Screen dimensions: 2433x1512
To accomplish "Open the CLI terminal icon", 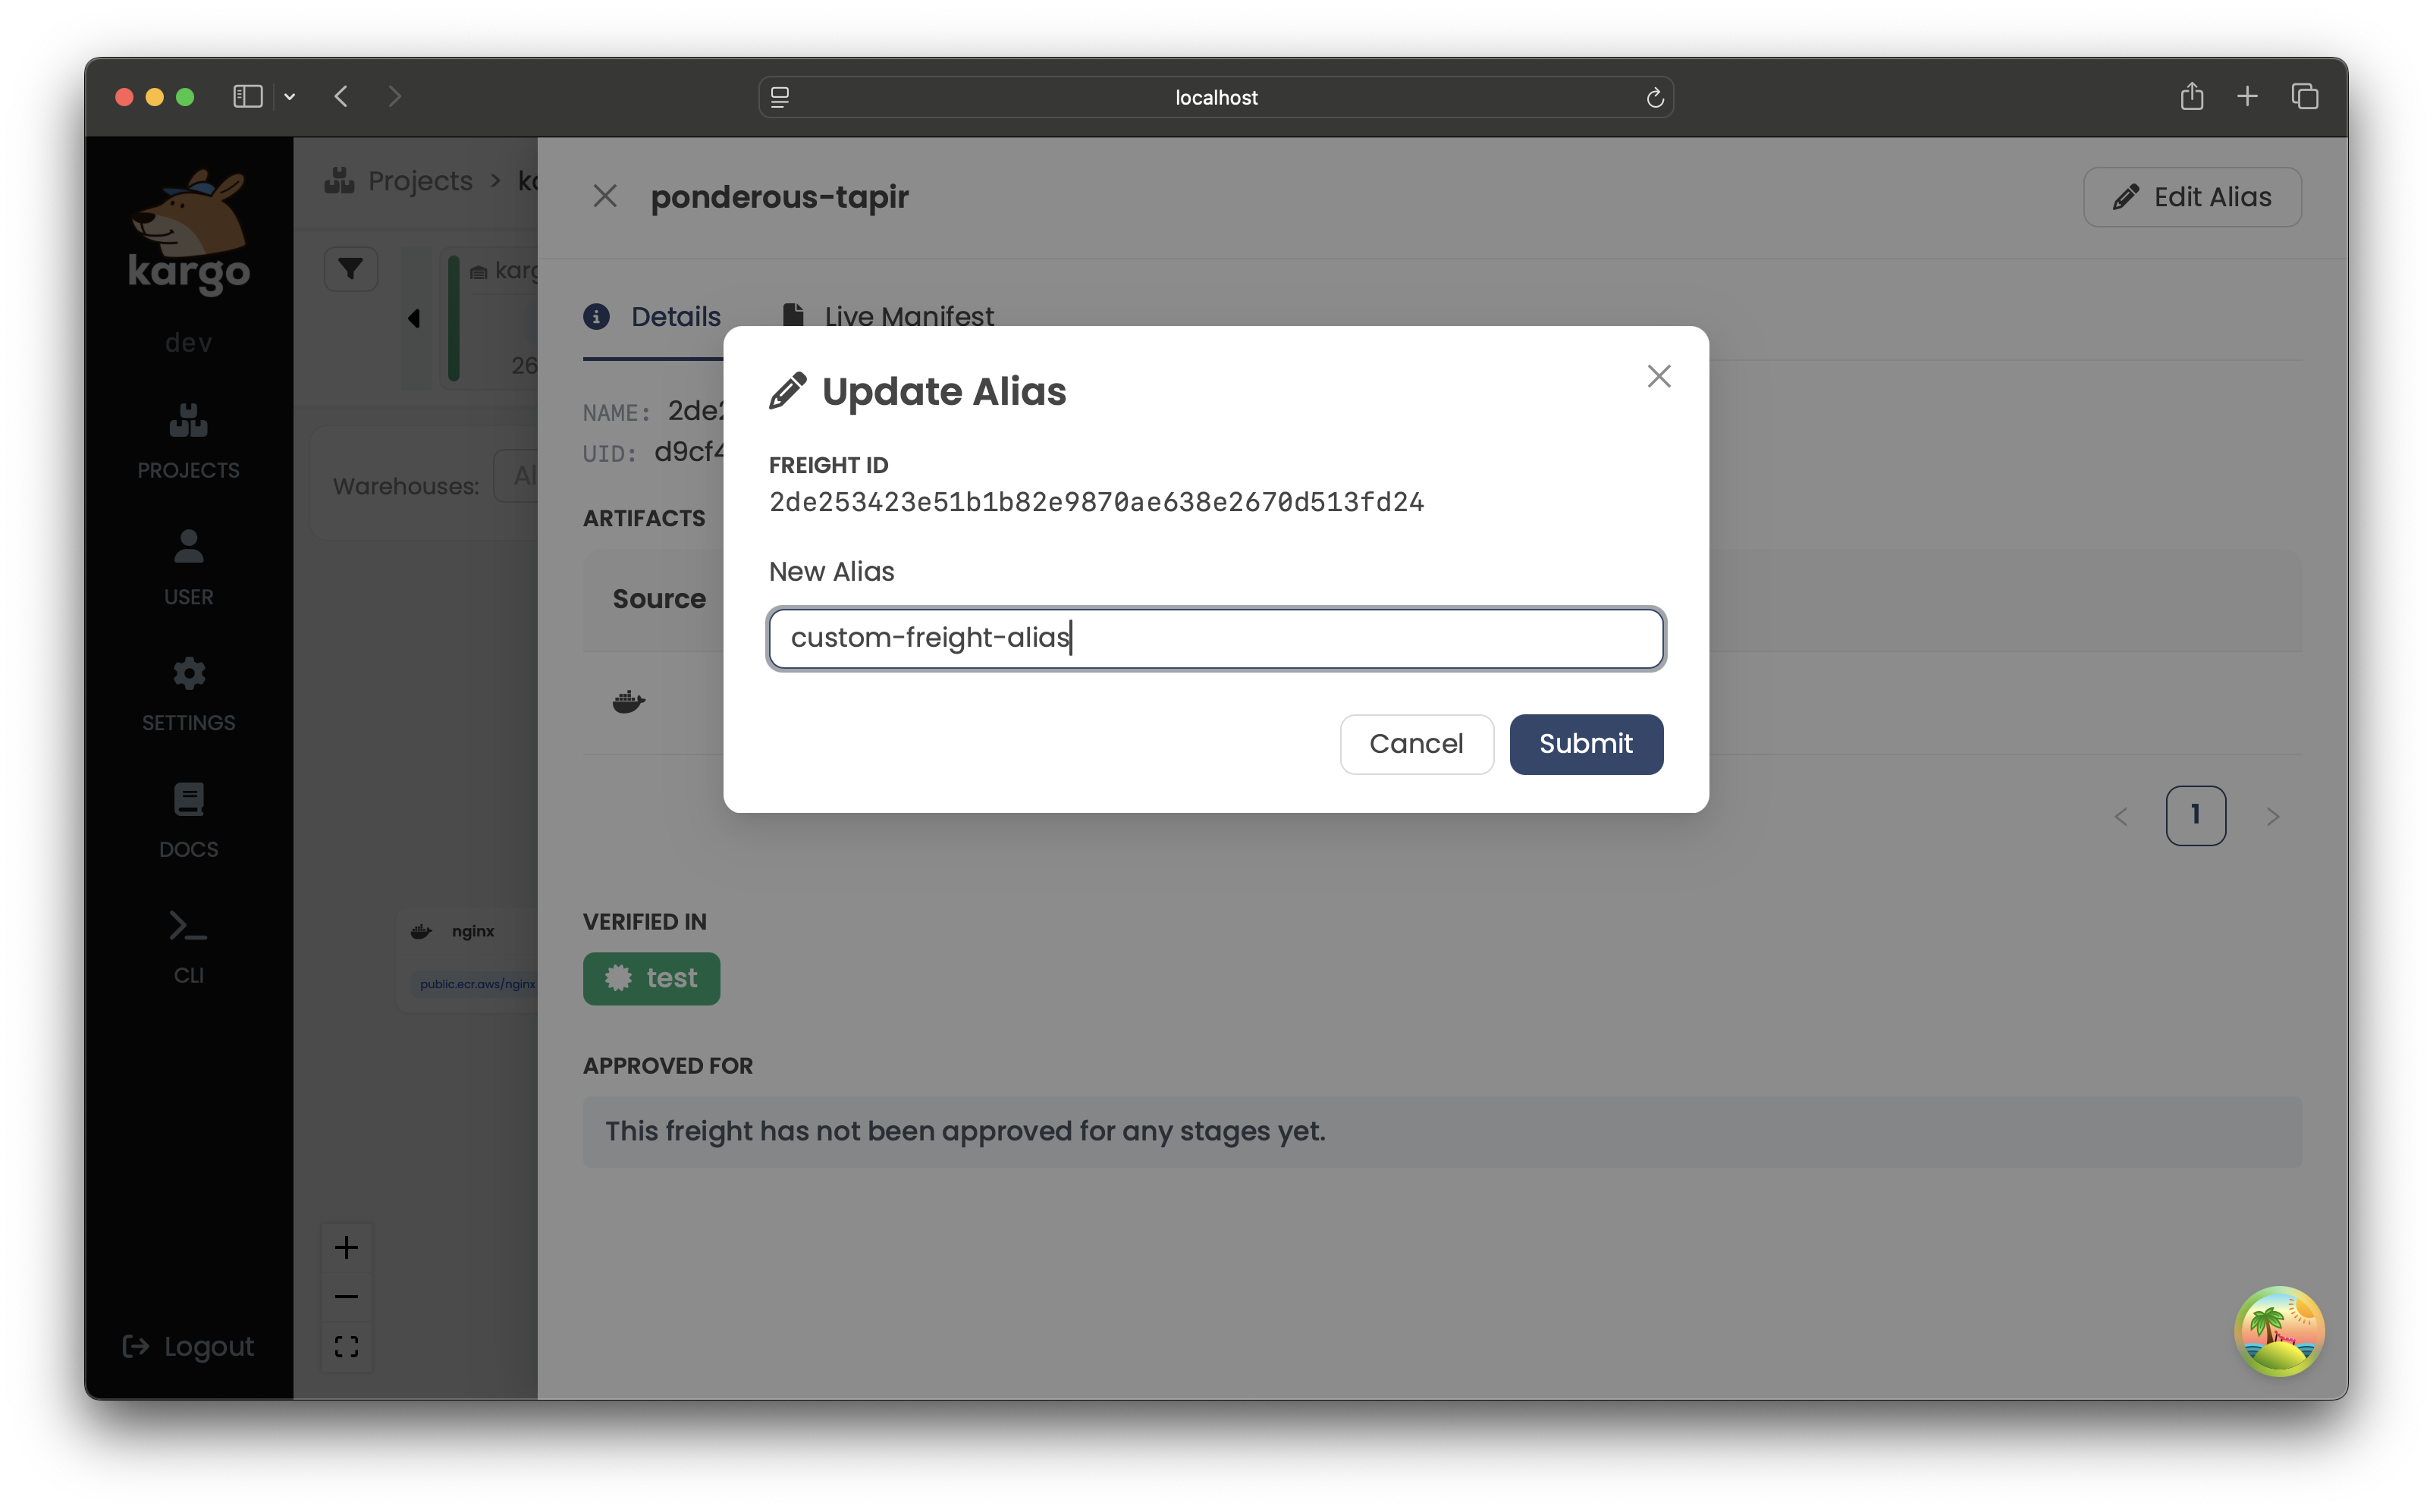I will 188,926.
